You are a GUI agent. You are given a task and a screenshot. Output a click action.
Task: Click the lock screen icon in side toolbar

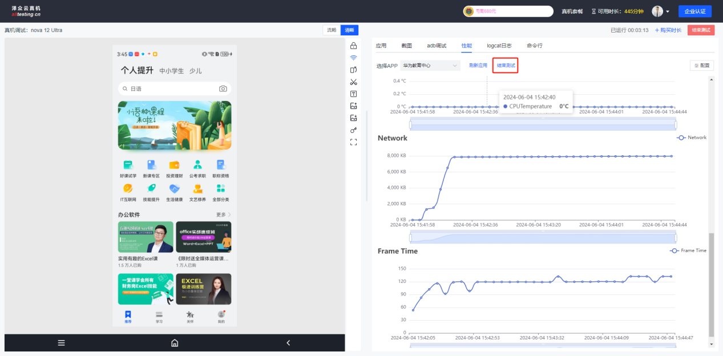point(353,46)
